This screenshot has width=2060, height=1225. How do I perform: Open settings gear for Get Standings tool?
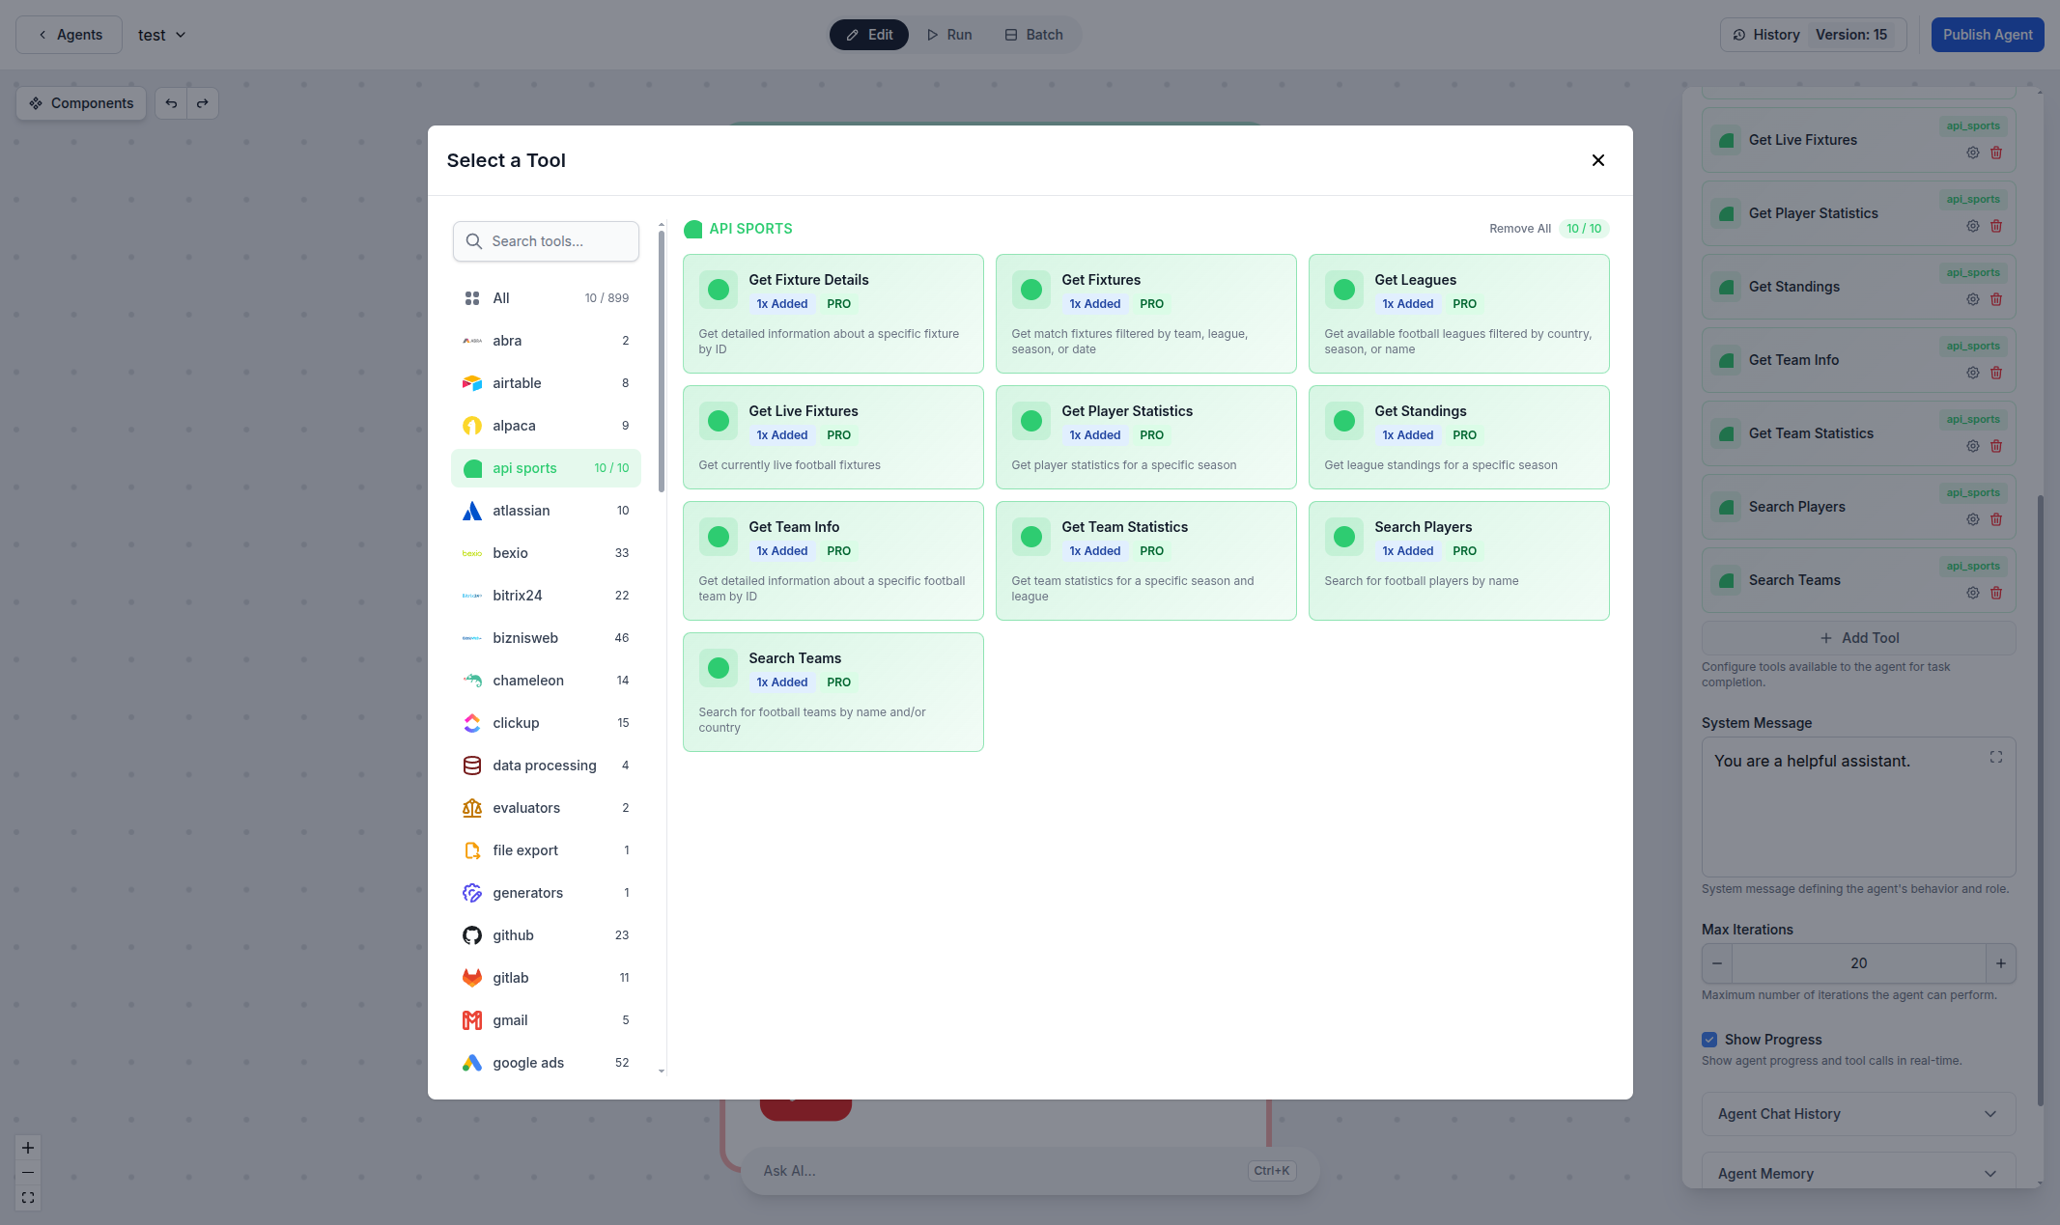click(1972, 299)
